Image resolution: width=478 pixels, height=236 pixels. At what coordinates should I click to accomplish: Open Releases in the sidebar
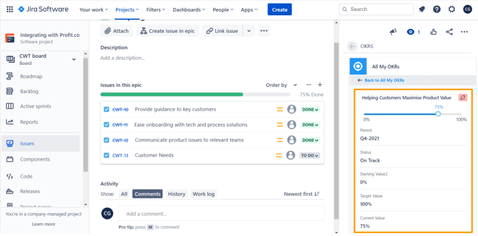30,191
